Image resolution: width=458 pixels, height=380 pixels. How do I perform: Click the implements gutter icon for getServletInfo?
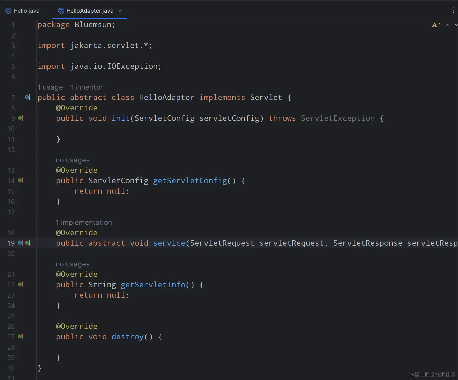tap(21, 284)
